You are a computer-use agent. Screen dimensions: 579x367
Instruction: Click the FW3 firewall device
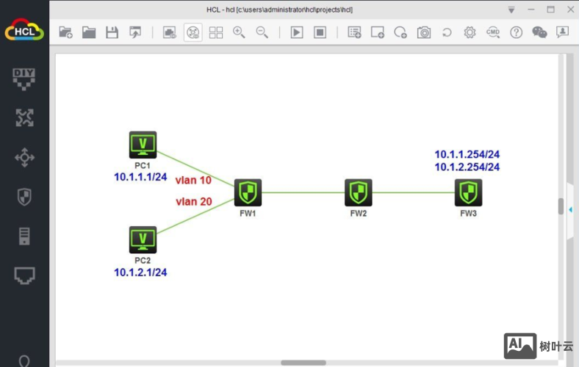click(468, 192)
